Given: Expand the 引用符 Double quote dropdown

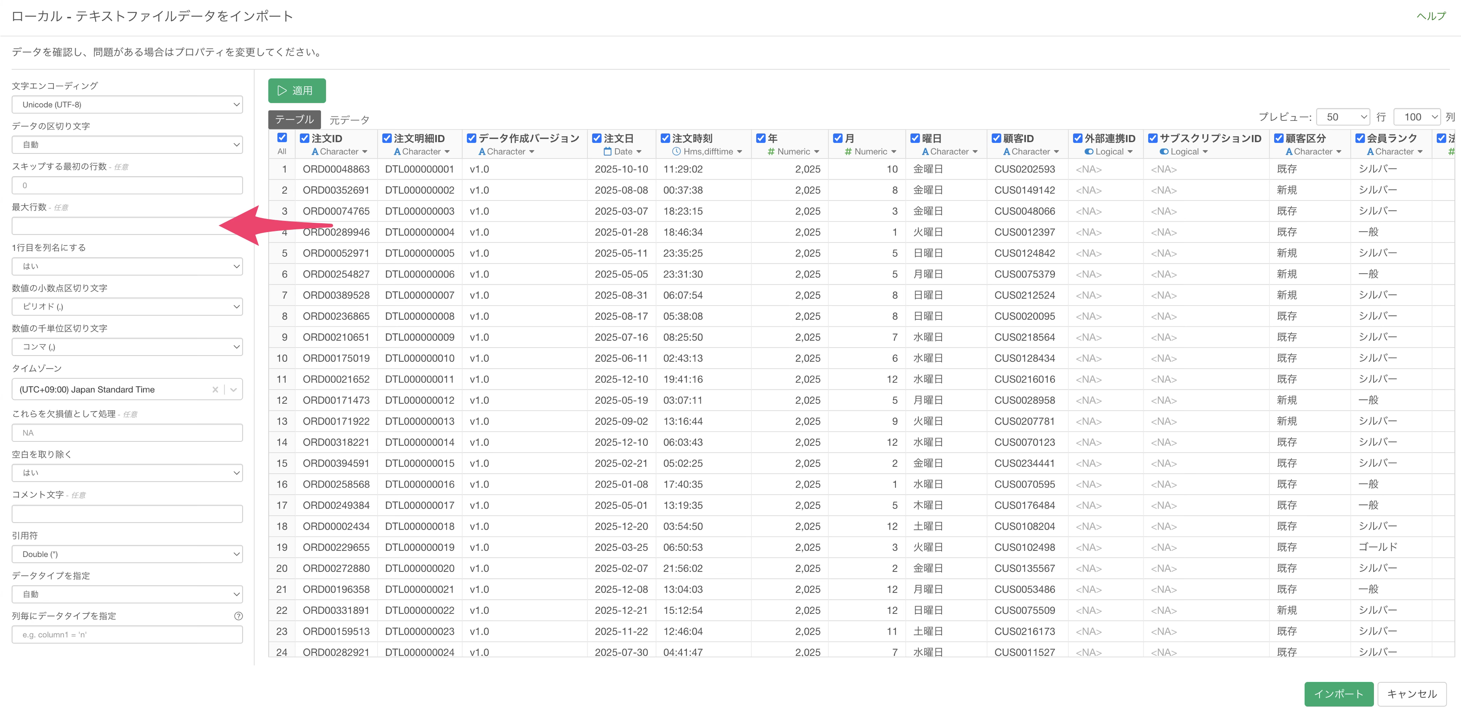Looking at the screenshot, I should point(127,554).
